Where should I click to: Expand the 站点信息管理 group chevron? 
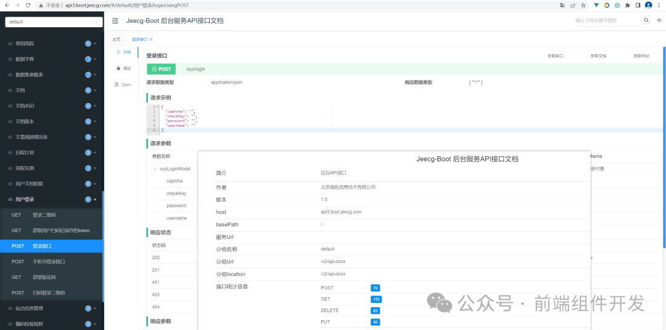point(95,308)
